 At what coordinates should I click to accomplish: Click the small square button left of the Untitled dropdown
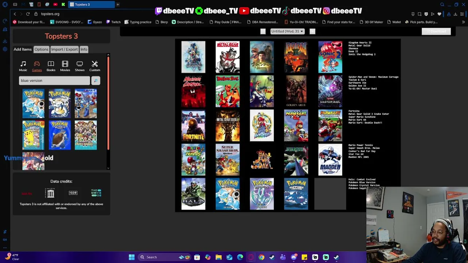click(263, 31)
